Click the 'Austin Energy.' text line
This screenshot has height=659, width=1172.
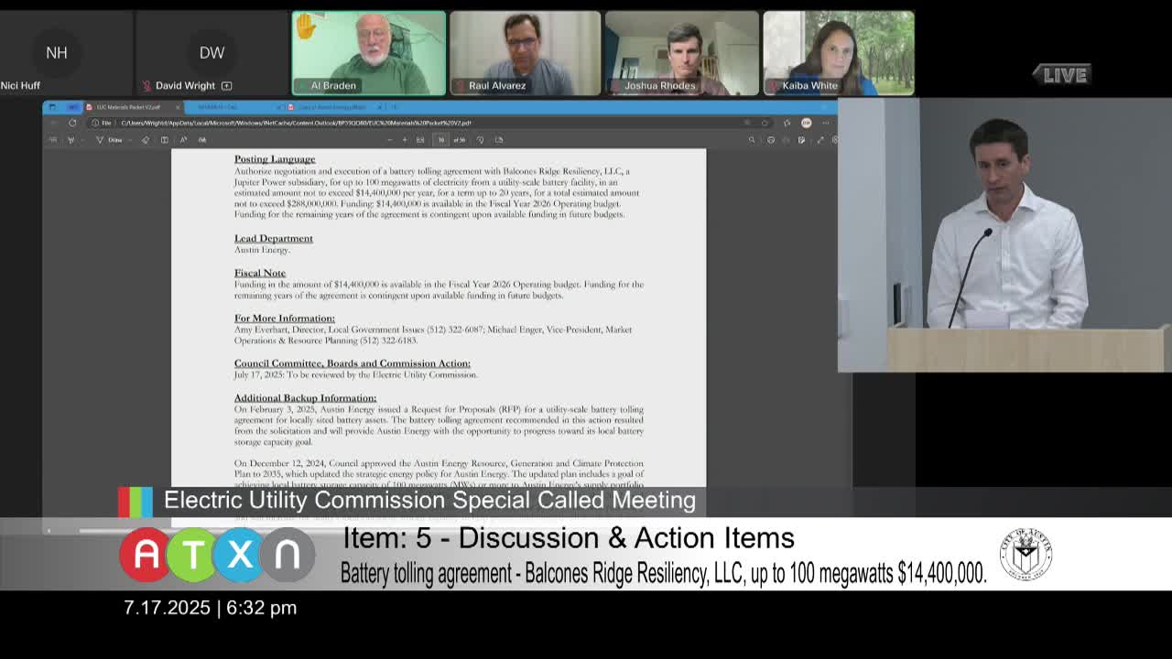point(262,250)
